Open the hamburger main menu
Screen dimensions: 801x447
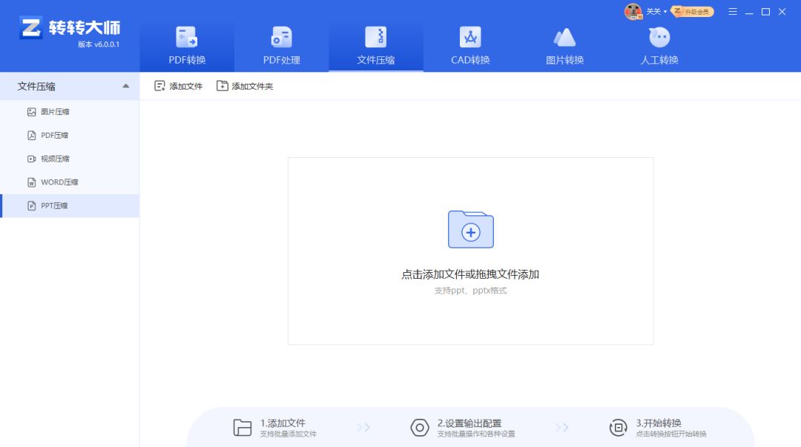click(x=732, y=12)
